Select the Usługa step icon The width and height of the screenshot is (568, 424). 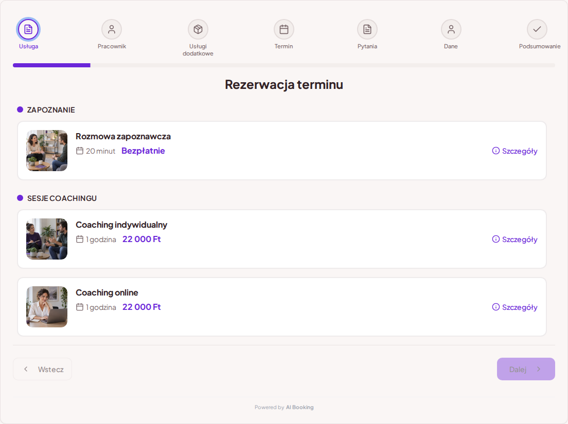[28, 29]
